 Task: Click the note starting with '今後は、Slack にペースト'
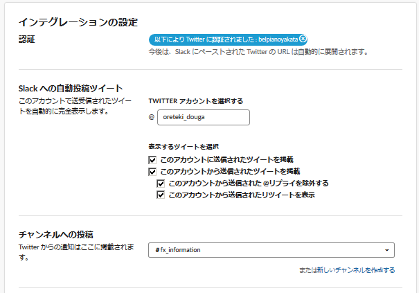tap(258, 51)
